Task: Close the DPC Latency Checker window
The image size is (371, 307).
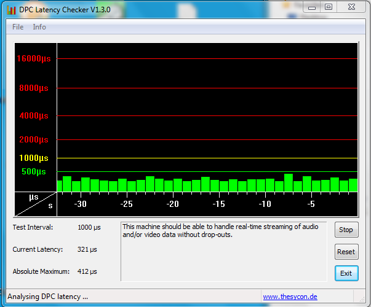Action: [351, 7]
